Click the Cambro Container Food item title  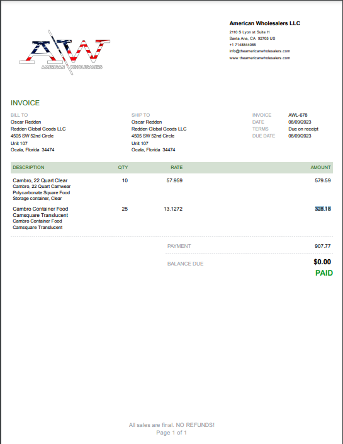point(40,212)
